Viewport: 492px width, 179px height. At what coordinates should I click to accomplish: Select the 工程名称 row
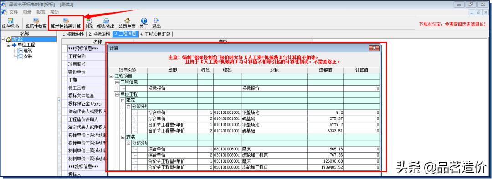tap(87, 56)
